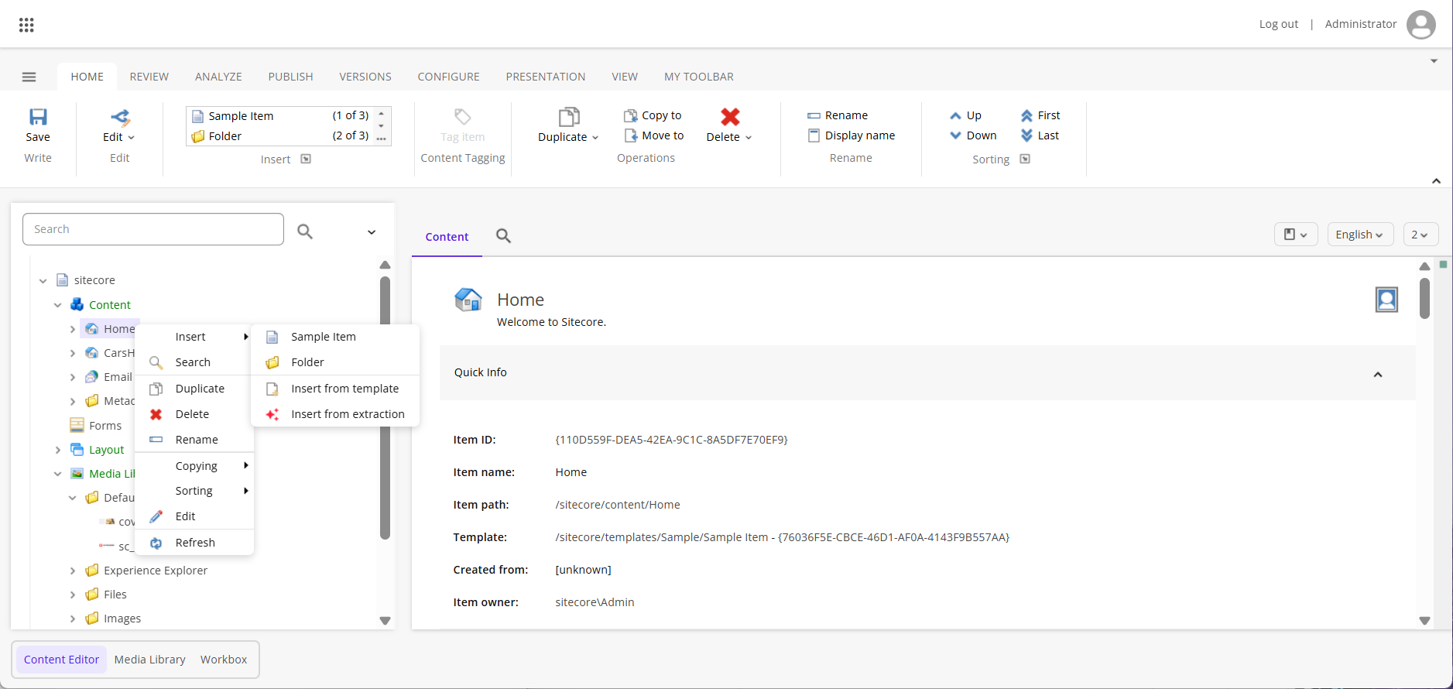Open the version number 2 dropdown
1453x689 pixels.
[x=1420, y=235]
